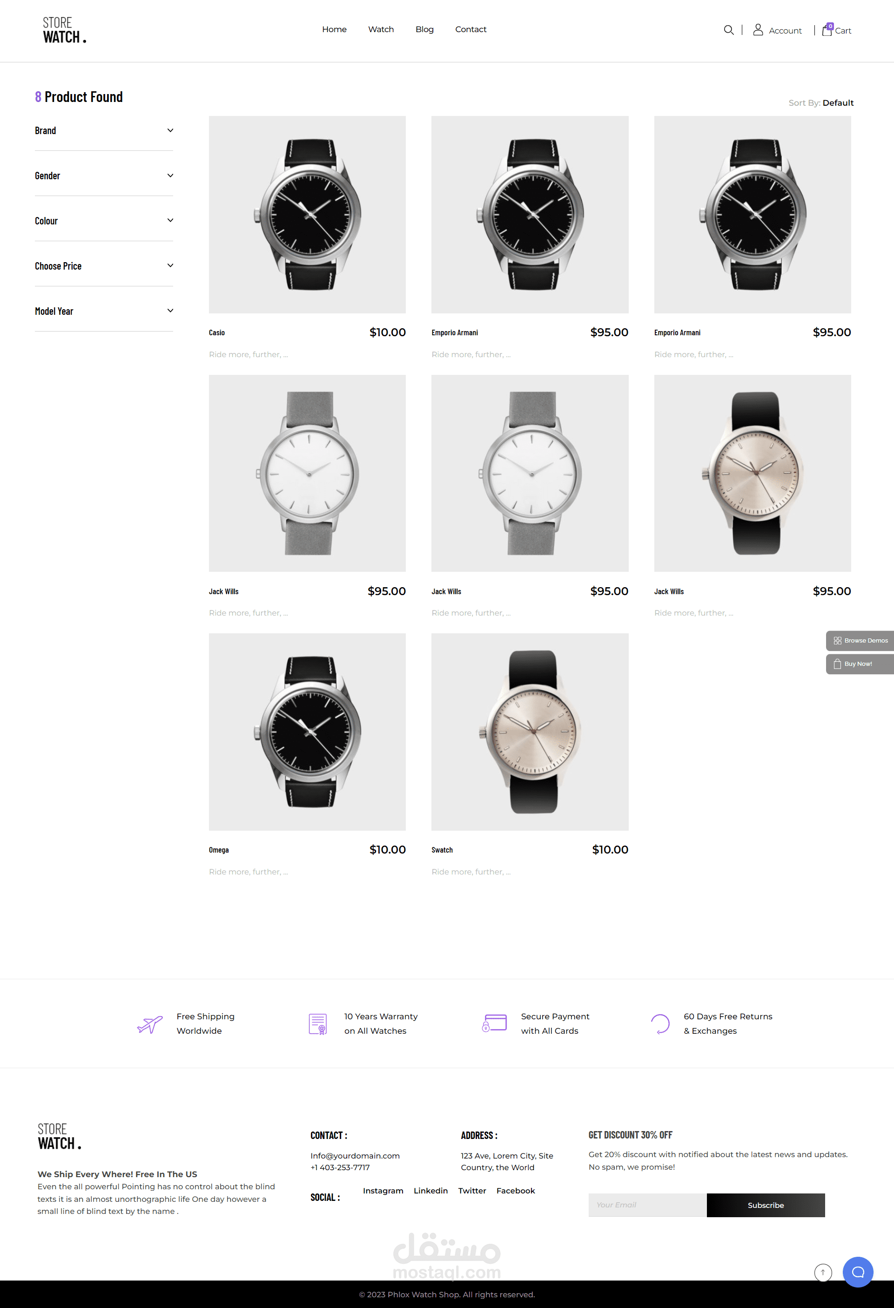Click the 60 Days Returns circular arrow icon
Screen dimensions: 894x1308
[x=660, y=1024]
